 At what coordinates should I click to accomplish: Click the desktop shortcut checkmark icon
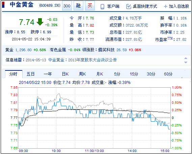click(129, 6)
